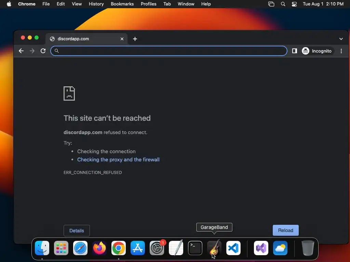Open Launchpad from the Dock
Screen dimensions: 350x262
pos(61,248)
